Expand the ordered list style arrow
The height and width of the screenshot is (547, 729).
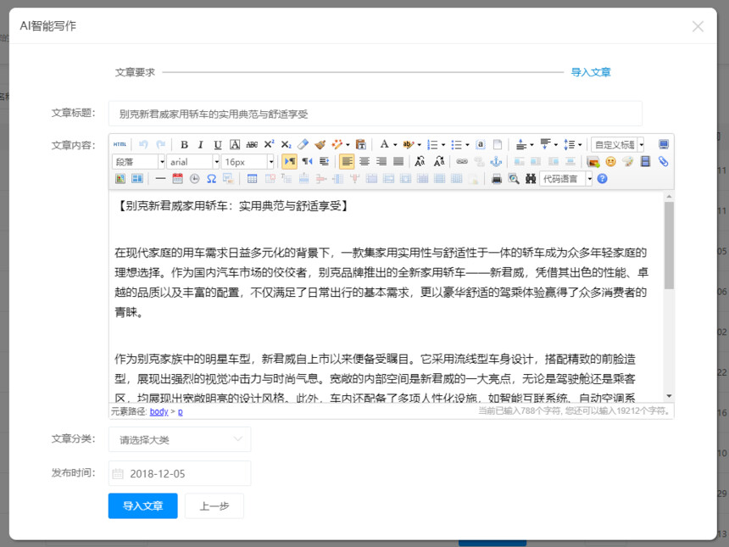[443, 145]
